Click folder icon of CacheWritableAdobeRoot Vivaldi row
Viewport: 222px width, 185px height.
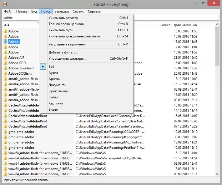5,121
